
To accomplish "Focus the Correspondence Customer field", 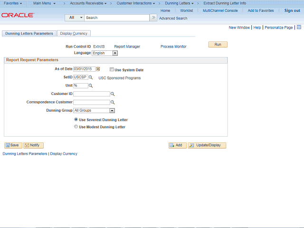I will pos(92,102).
